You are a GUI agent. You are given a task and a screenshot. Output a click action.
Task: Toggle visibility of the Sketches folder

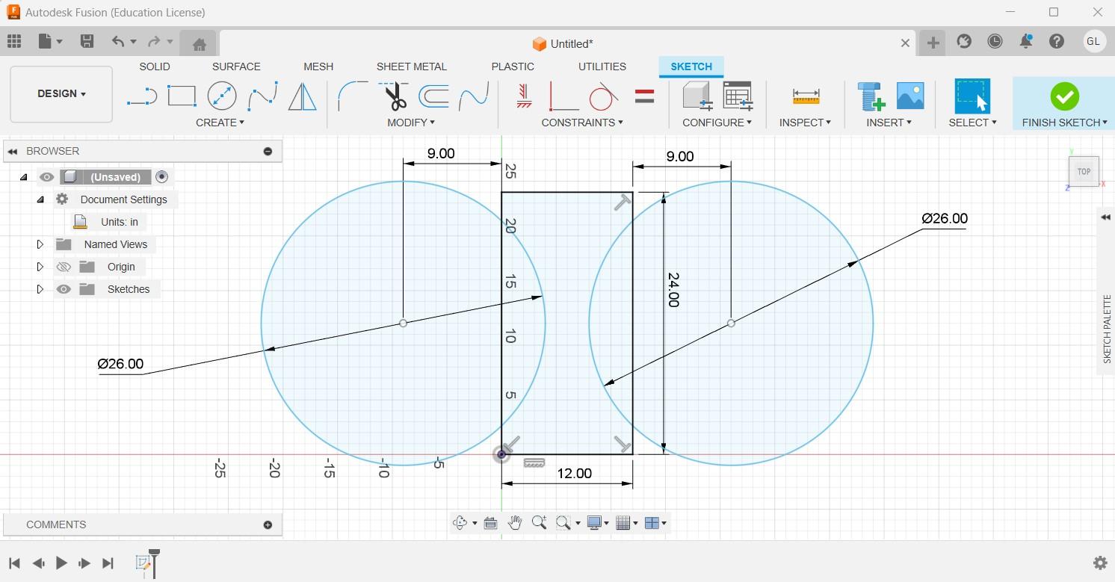pyautogui.click(x=64, y=289)
